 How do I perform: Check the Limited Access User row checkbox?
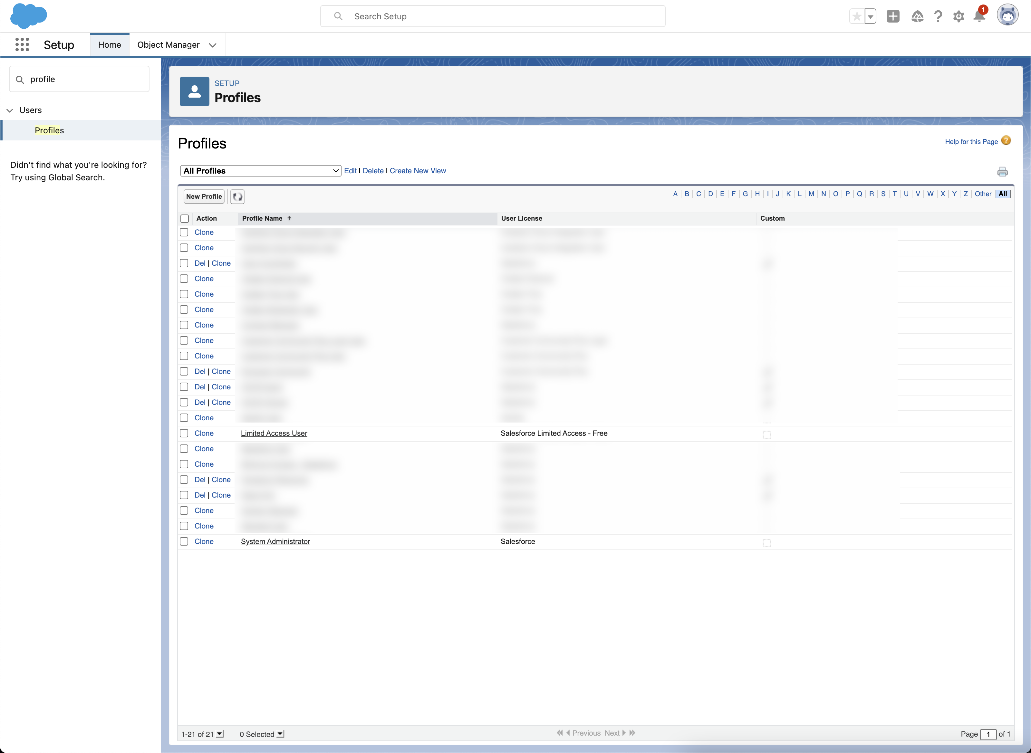(184, 433)
